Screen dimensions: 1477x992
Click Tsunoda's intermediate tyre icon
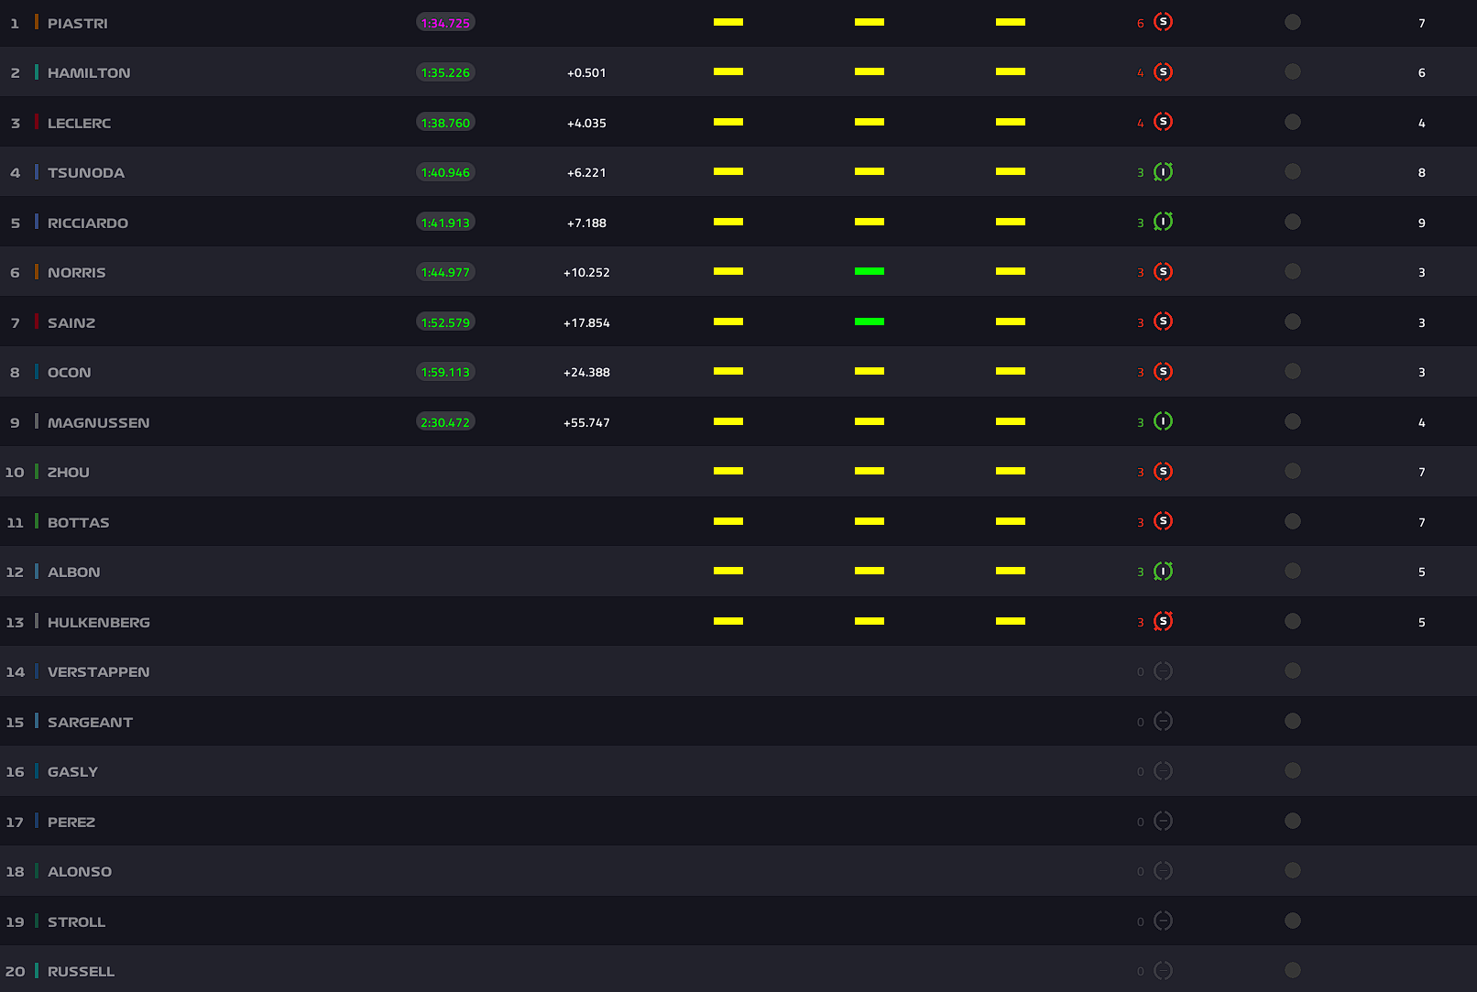coord(1163,171)
